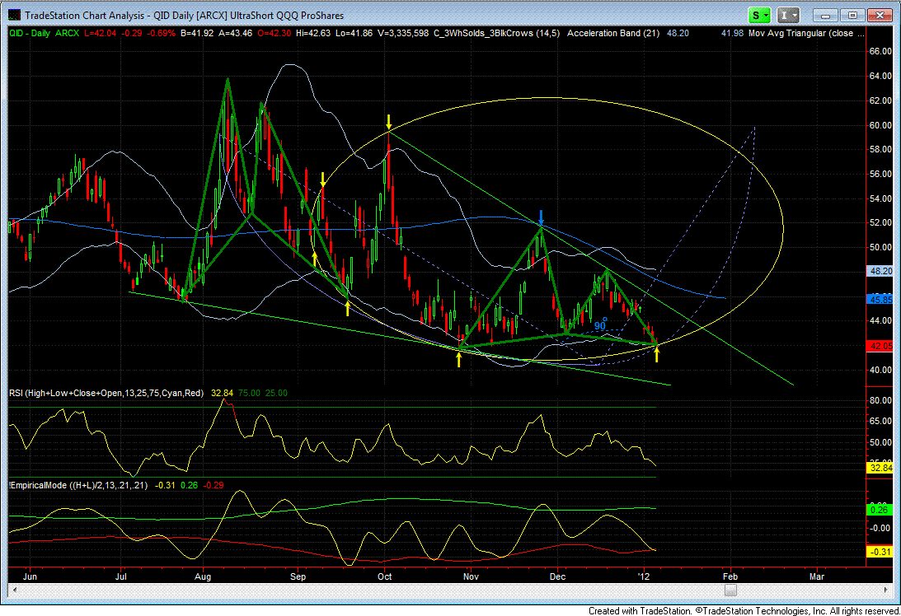Viewport: 901px width, 616px height.
Task: Click the 80.00 RSI axis label
Action: [880, 400]
